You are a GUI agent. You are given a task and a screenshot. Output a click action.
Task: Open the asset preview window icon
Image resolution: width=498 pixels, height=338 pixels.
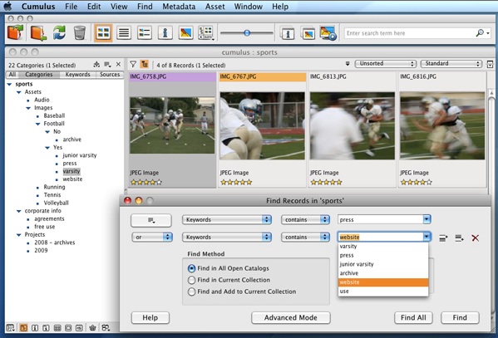click(308, 33)
